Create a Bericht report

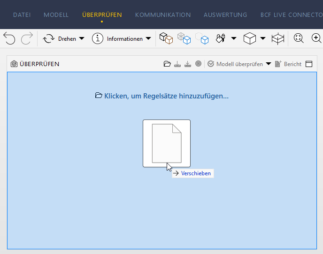[x=288, y=64]
